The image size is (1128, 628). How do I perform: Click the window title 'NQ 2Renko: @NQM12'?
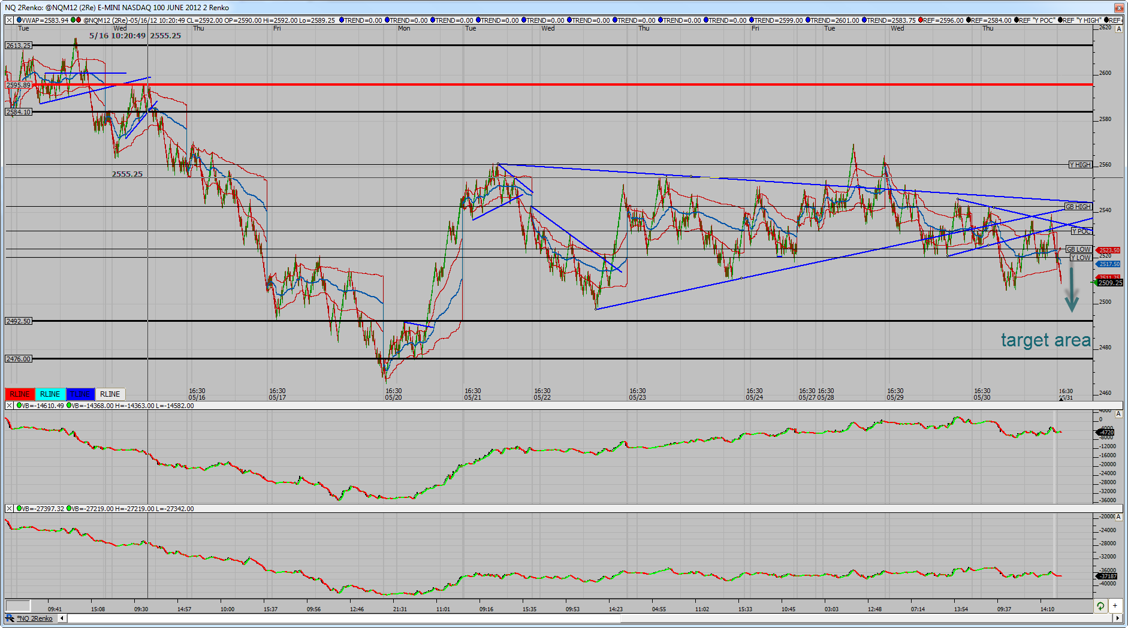pos(49,8)
